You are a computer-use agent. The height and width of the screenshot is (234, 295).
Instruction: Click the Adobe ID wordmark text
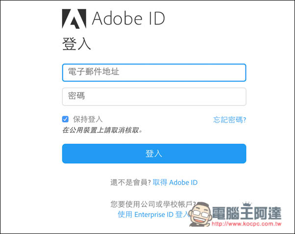pyautogui.click(x=128, y=19)
